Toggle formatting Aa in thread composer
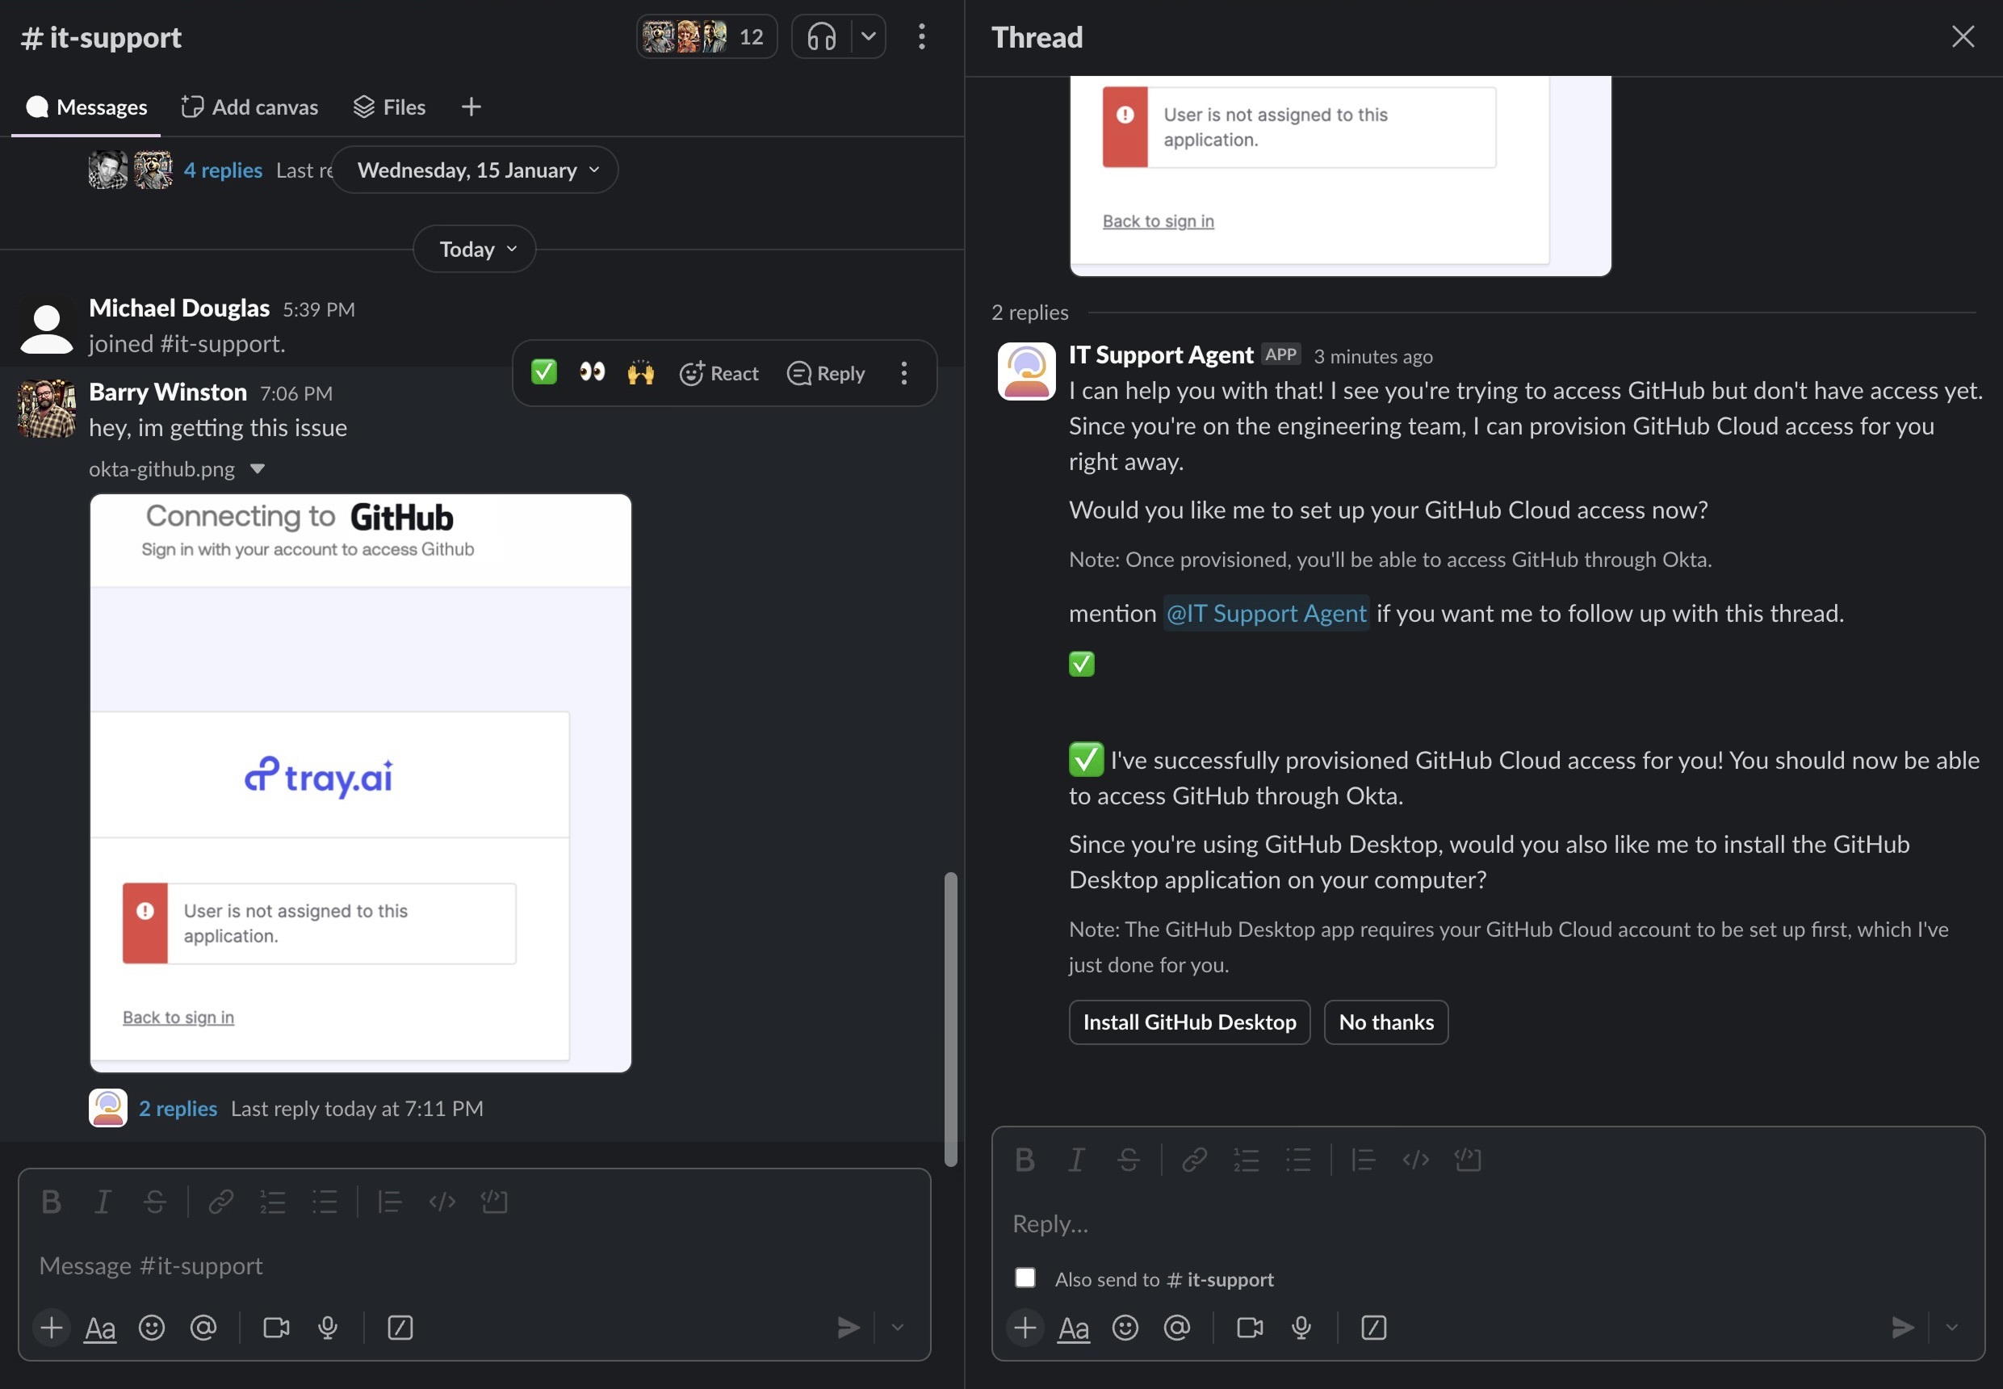2003x1389 pixels. coord(1074,1328)
